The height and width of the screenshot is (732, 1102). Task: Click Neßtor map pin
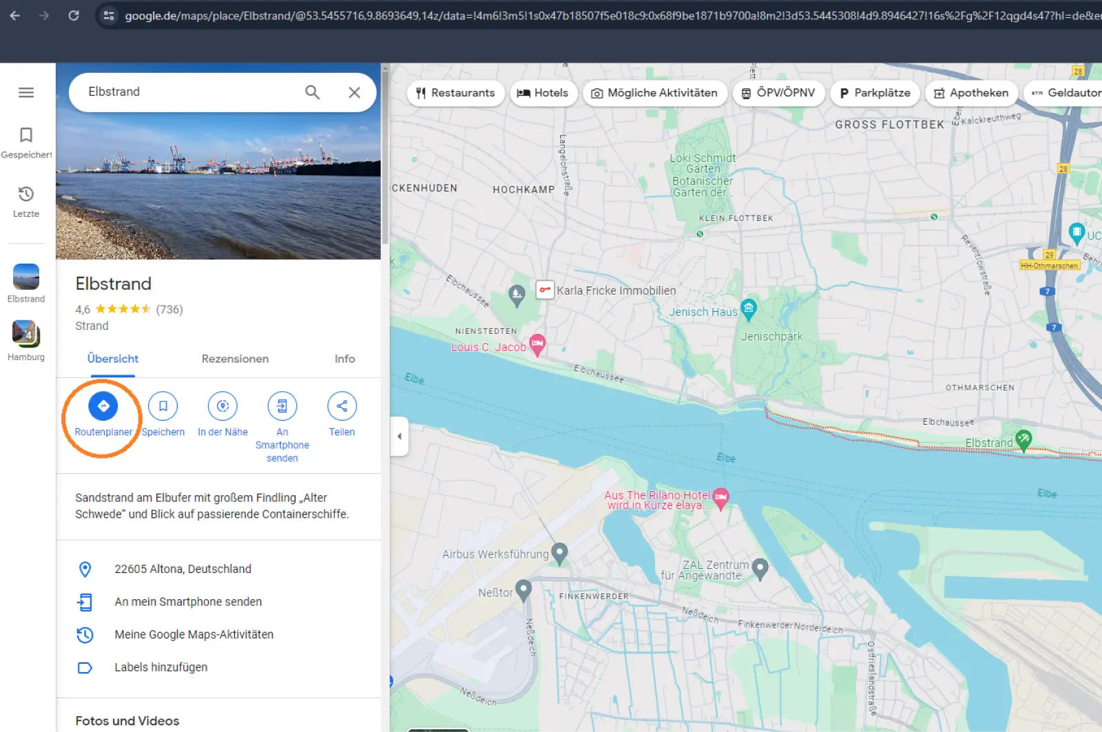click(x=523, y=590)
